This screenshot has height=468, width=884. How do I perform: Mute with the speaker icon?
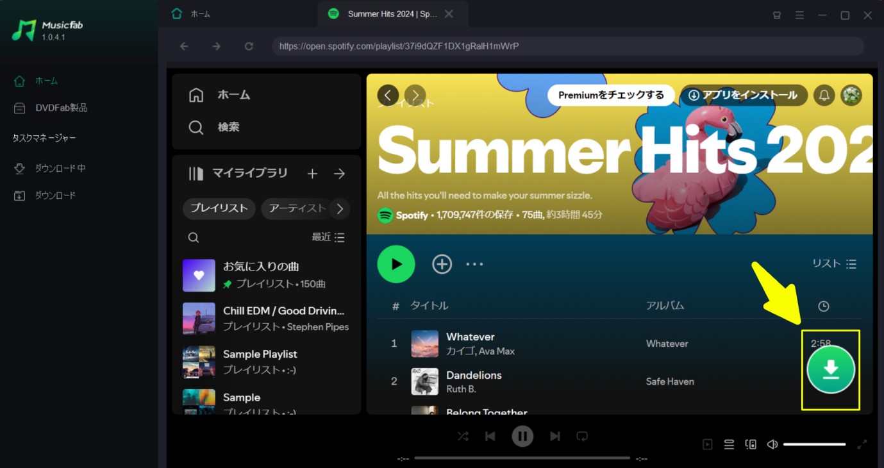pos(772,444)
